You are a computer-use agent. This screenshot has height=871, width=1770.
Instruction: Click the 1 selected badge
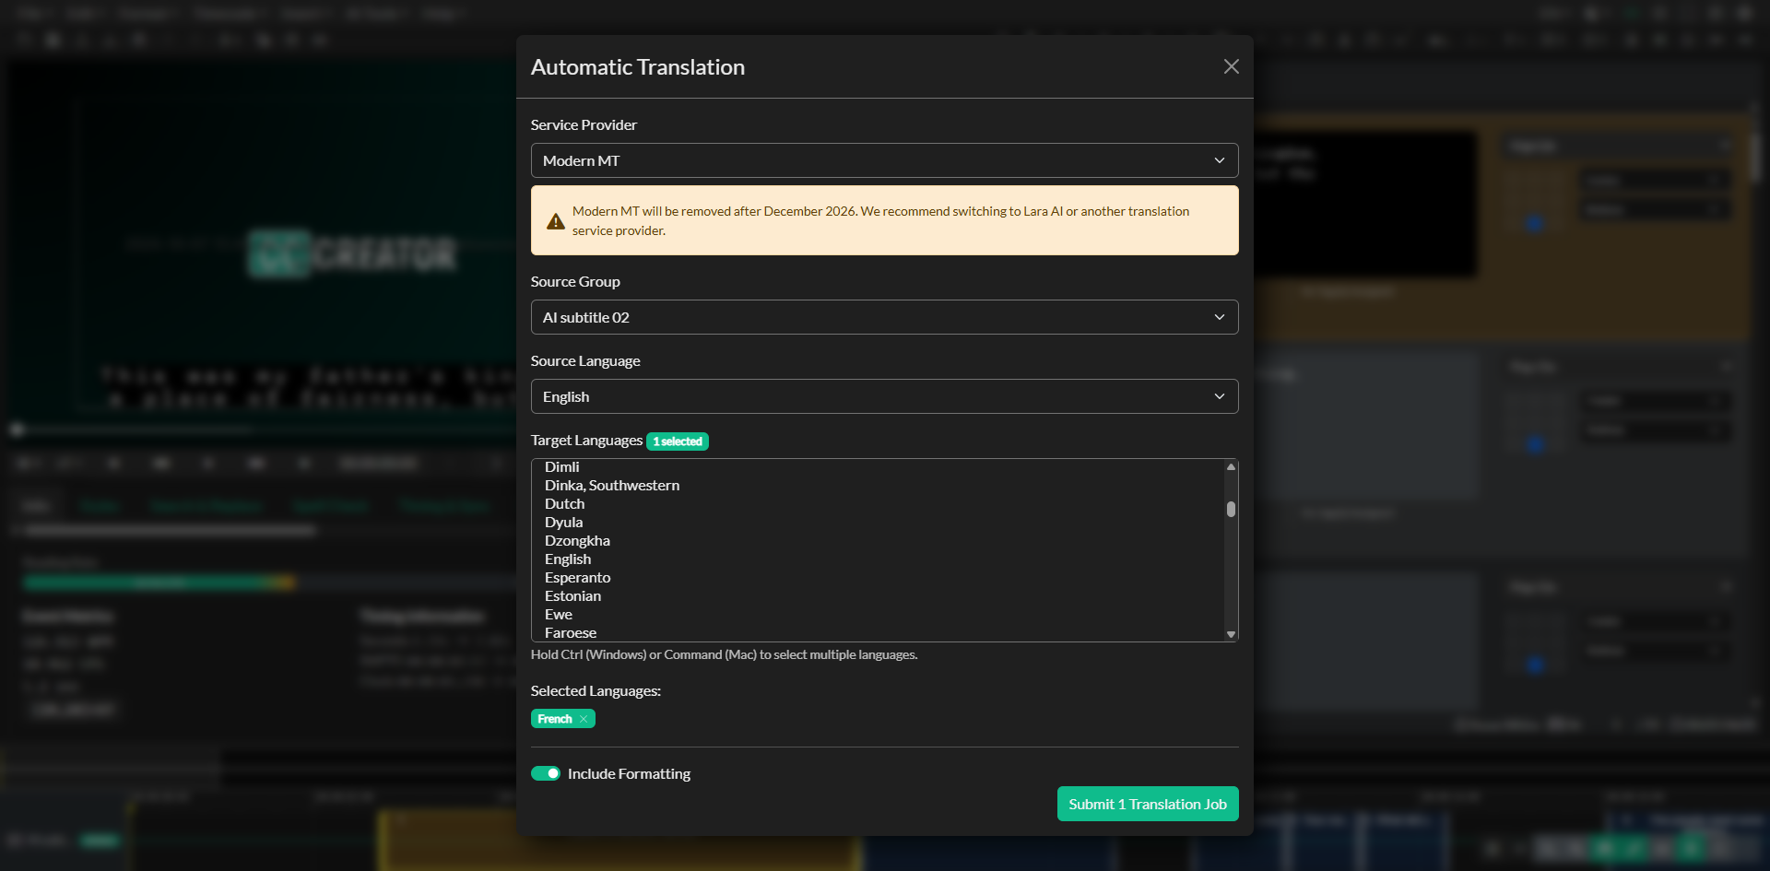point(678,441)
